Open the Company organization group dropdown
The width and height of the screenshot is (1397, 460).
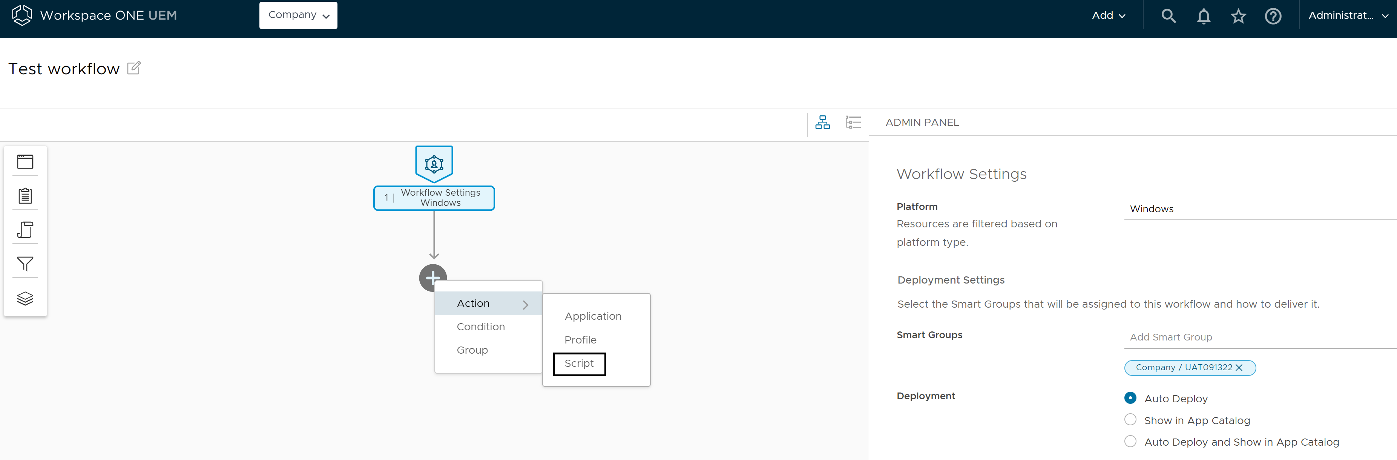298,15
